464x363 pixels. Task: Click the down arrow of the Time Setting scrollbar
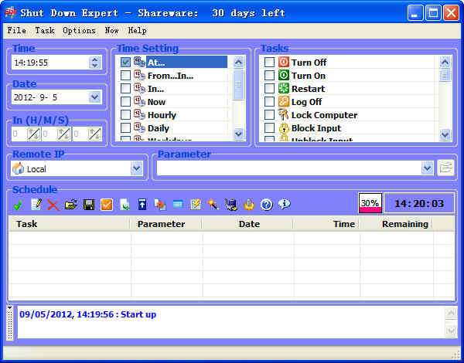pos(238,134)
